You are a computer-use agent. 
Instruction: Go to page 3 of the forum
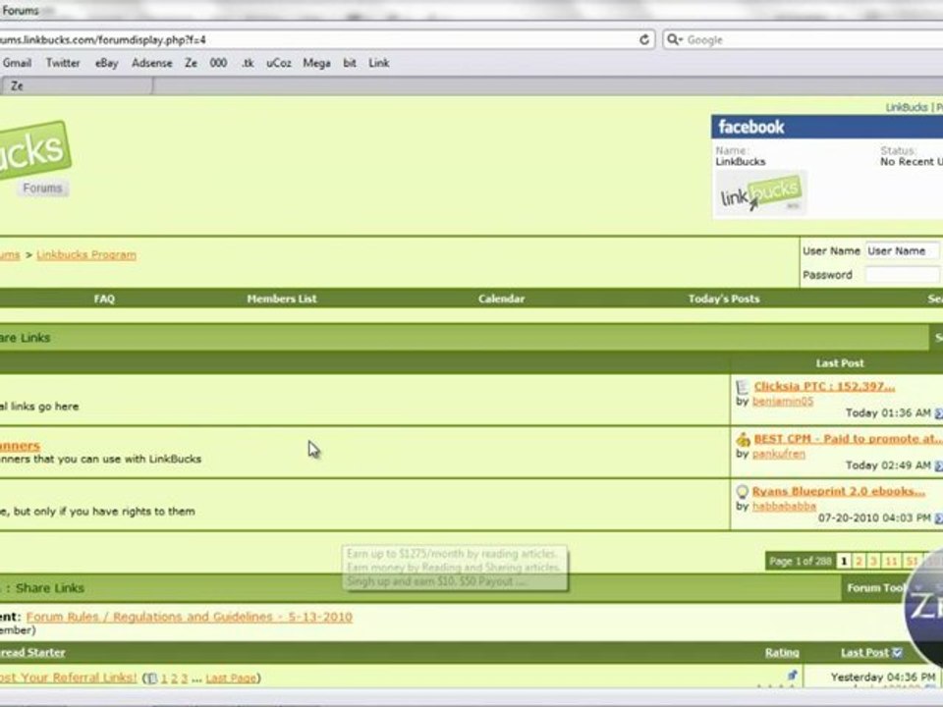pyautogui.click(x=874, y=561)
